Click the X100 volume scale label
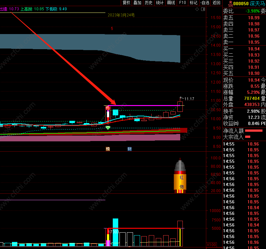The width and height of the screenshot is (266, 249). (211, 245)
